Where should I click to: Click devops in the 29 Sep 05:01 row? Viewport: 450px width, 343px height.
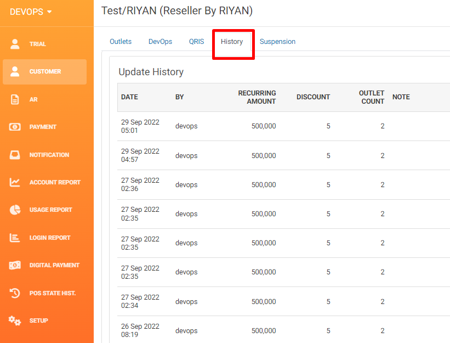tap(186, 126)
